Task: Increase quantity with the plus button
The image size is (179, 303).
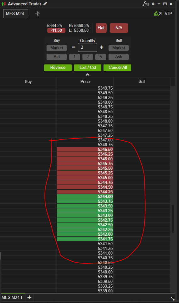Action: tap(102, 47)
